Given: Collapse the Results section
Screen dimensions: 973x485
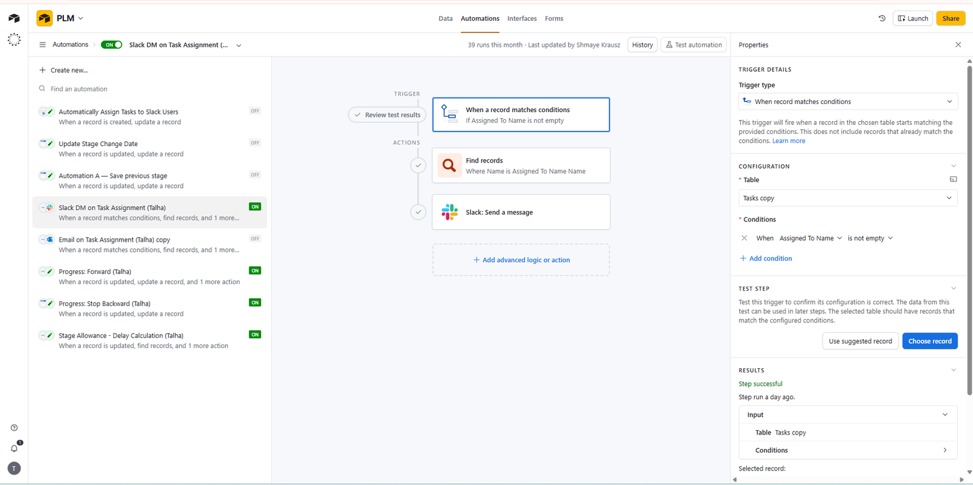Looking at the screenshot, I should coord(953,370).
